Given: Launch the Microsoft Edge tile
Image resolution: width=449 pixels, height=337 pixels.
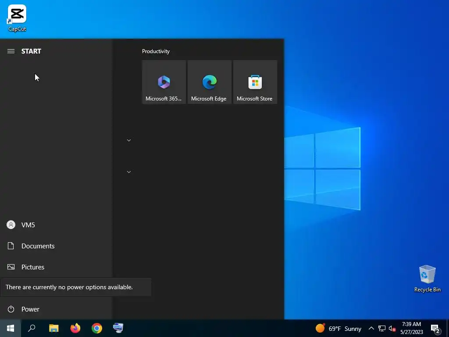Looking at the screenshot, I should coord(209,82).
